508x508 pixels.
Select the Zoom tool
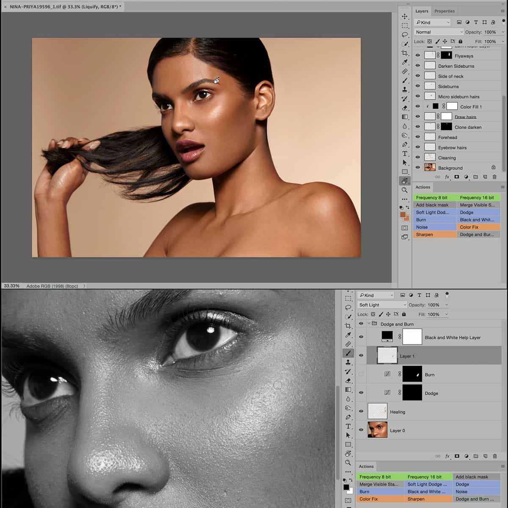pos(405,190)
